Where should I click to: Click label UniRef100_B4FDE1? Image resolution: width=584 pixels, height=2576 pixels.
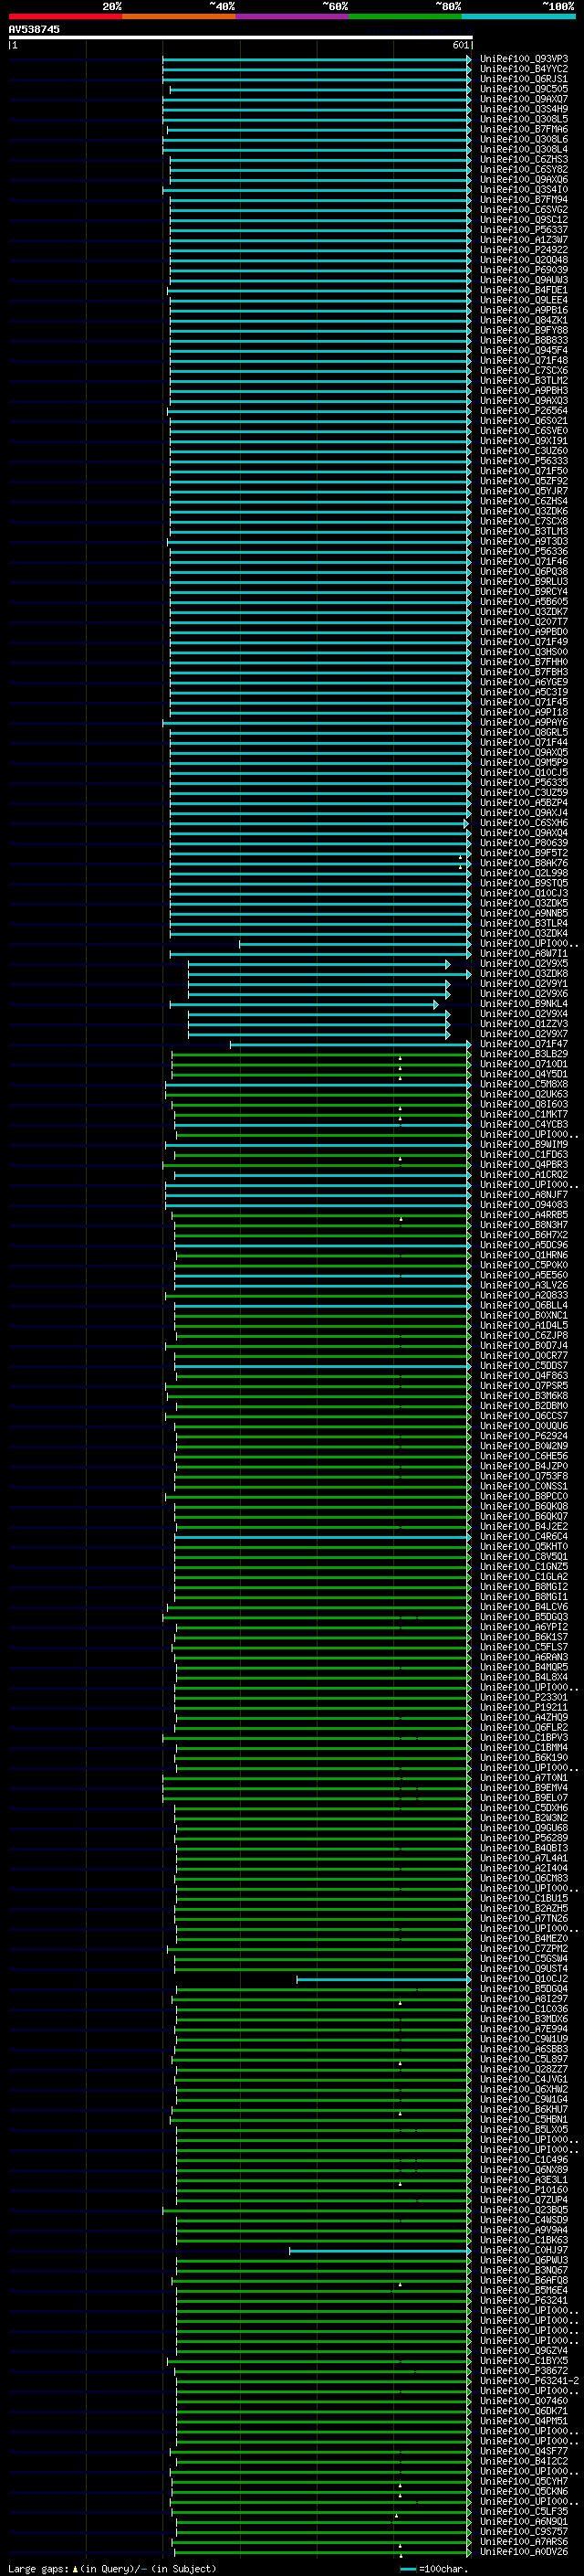523,290
